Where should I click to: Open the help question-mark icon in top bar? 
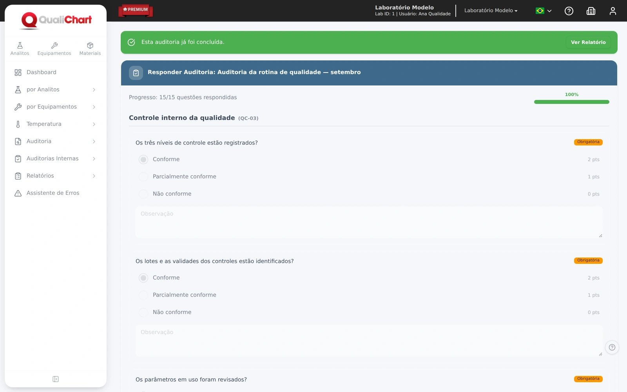click(x=569, y=11)
